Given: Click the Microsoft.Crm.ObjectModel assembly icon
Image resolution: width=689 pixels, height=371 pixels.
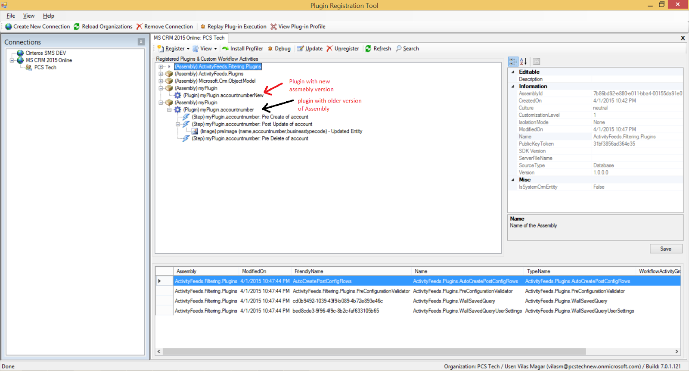Looking at the screenshot, I should tap(169, 81).
